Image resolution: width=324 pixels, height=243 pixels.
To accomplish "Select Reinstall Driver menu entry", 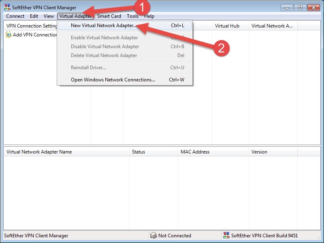I will [125, 68].
